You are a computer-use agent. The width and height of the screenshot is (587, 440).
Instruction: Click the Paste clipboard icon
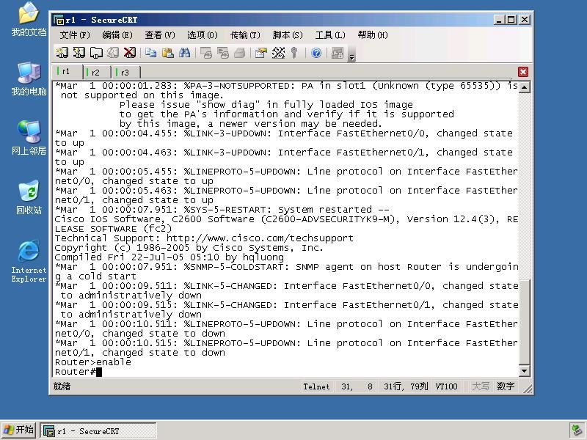point(168,53)
